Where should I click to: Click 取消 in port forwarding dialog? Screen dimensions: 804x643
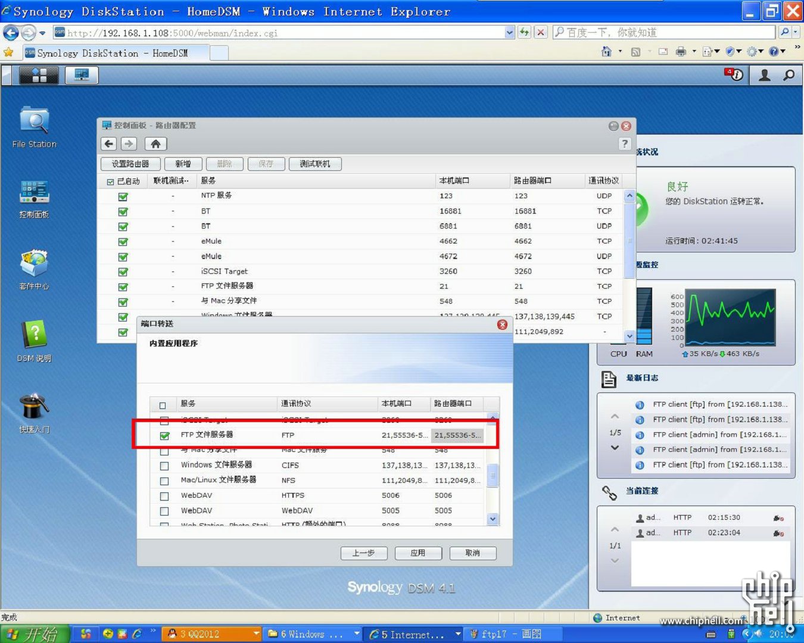pos(473,553)
